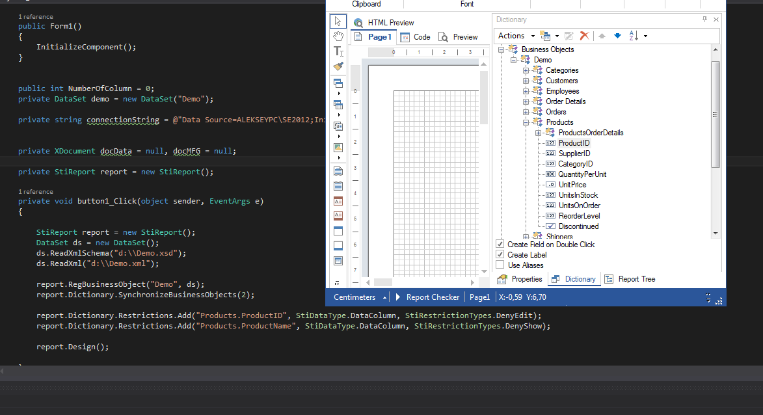Open the Actions dropdown menu
This screenshot has width=763, height=415.
click(x=516, y=36)
